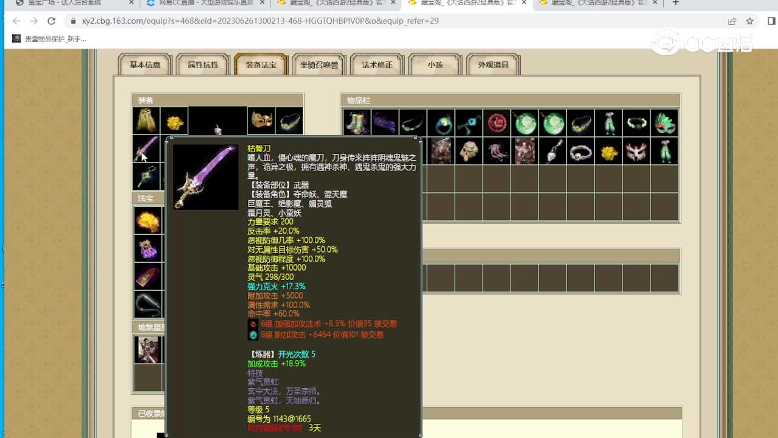Select the purple sash in the inventory

[385, 123]
